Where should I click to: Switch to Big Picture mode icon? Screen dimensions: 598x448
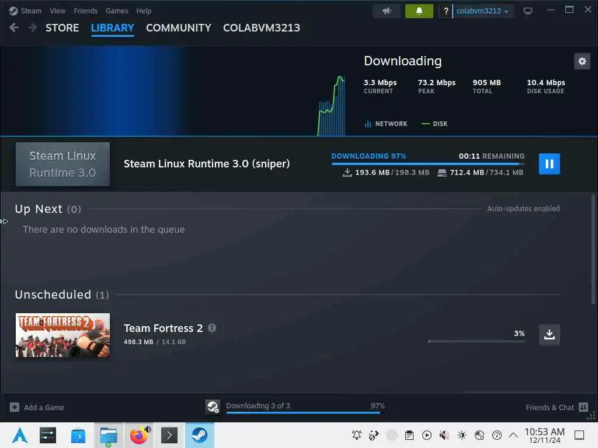point(528,11)
